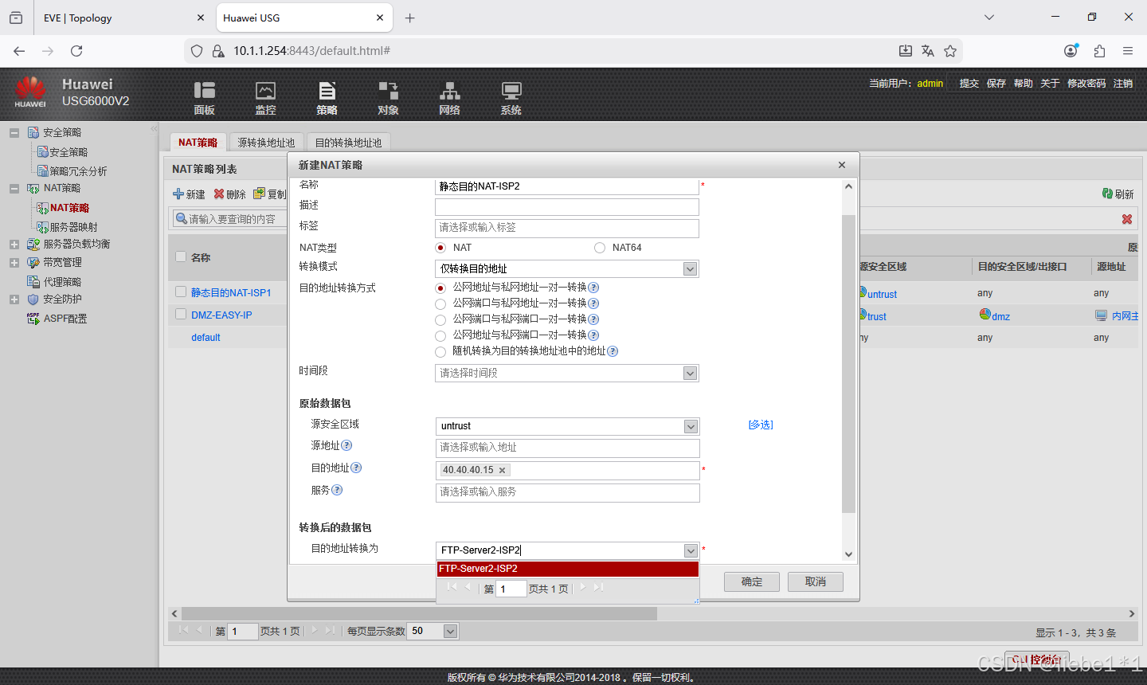Expand the 带宽管理 tree node
This screenshot has height=685, width=1147.
click(14, 263)
